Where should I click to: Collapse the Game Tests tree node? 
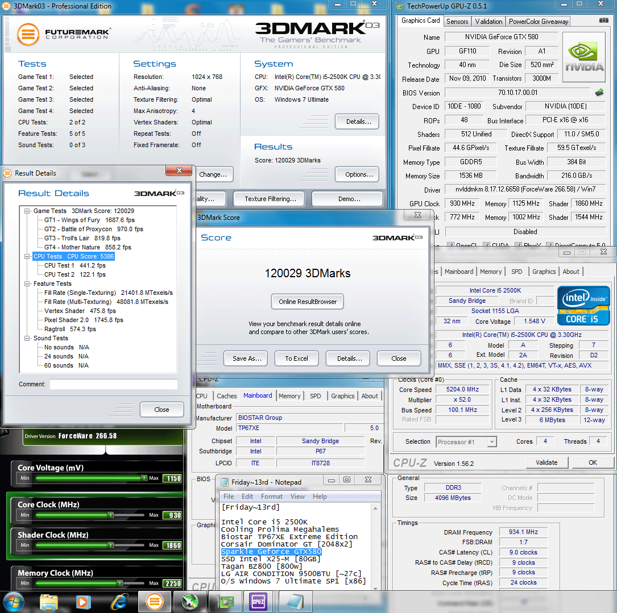click(x=27, y=211)
